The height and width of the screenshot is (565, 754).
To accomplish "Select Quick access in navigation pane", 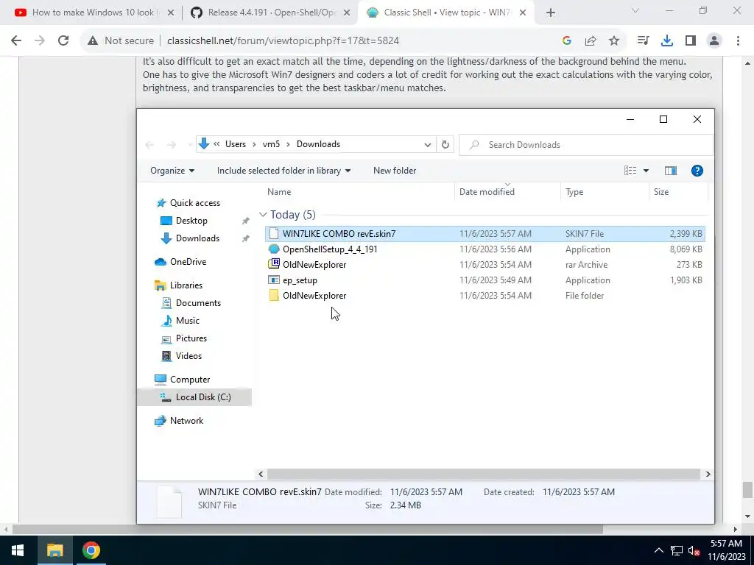I will (194, 203).
